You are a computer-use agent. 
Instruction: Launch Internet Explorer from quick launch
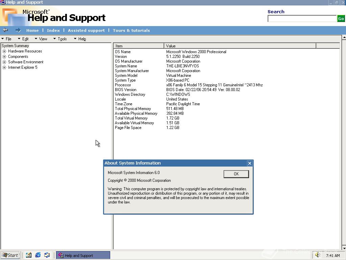click(x=38, y=255)
